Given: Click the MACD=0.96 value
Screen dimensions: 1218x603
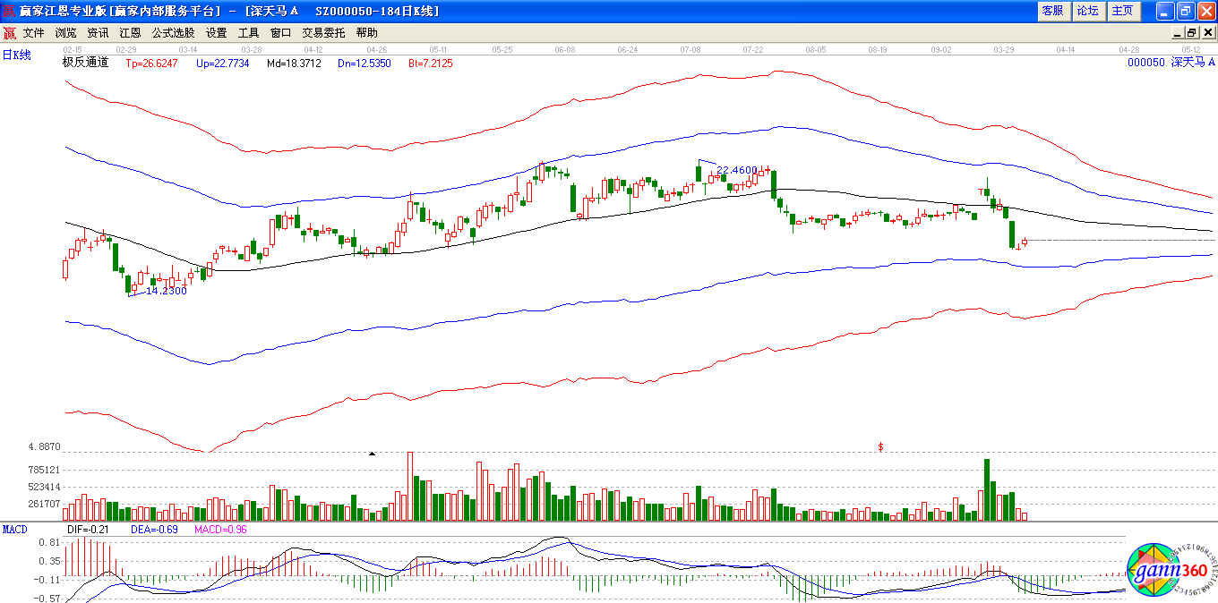Looking at the screenshot, I should click(x=220, y=530).
